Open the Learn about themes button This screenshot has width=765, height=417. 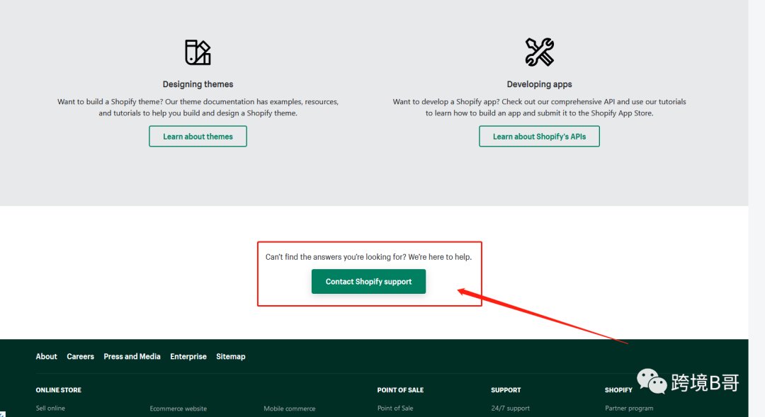198,137
